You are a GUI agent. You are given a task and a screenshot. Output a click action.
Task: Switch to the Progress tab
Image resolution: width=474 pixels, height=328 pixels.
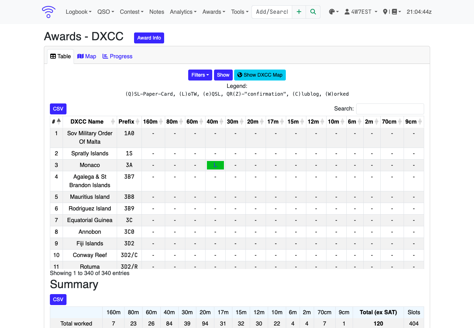click(x=117, y=56)
